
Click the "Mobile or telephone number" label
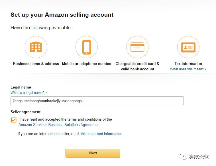point(87,64)
